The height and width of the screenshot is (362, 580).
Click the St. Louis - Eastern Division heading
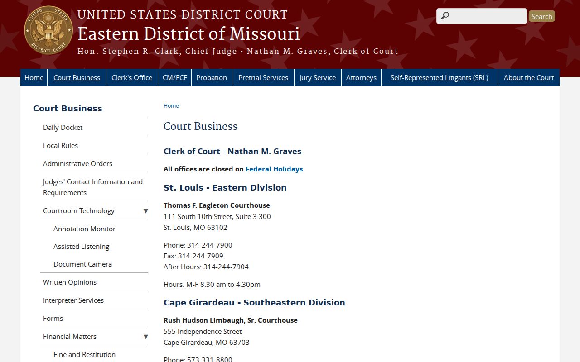tap(225, 187)
